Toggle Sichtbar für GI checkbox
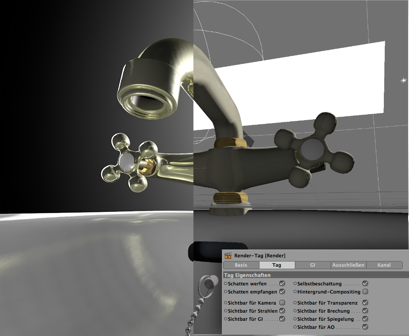 pyautogui.click(x=282, y=319)
